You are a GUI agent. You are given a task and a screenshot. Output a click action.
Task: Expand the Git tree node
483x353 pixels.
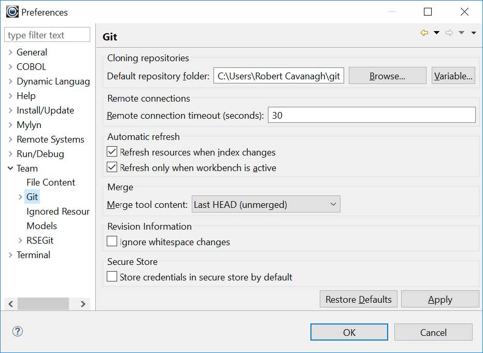[x=20, y=197]
